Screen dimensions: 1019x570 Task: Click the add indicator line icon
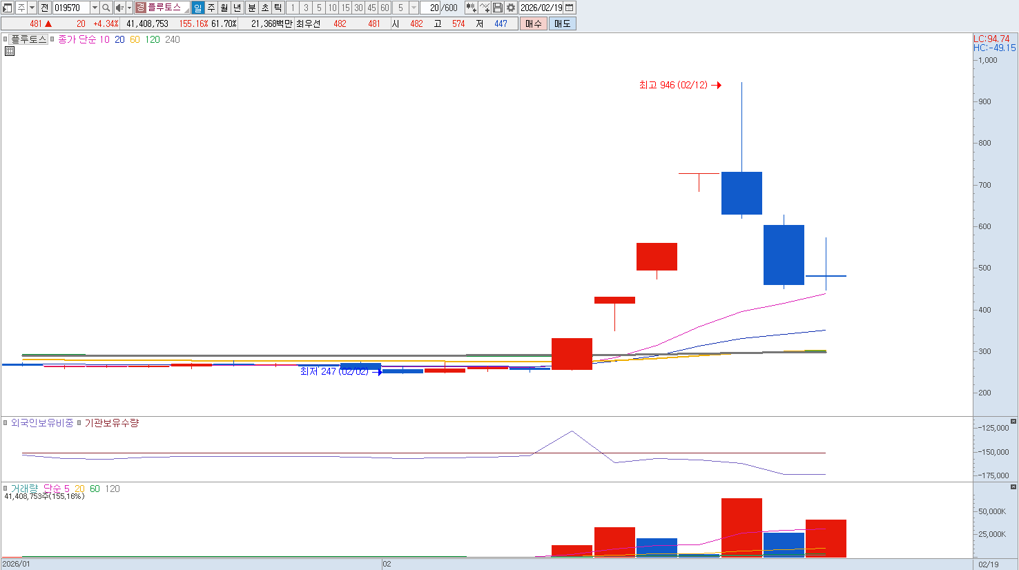485,8
